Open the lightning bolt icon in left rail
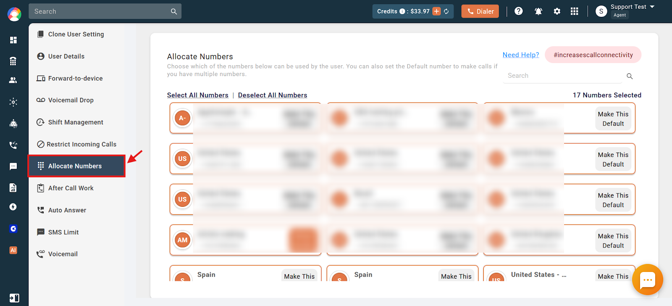 tap(13, 207)
